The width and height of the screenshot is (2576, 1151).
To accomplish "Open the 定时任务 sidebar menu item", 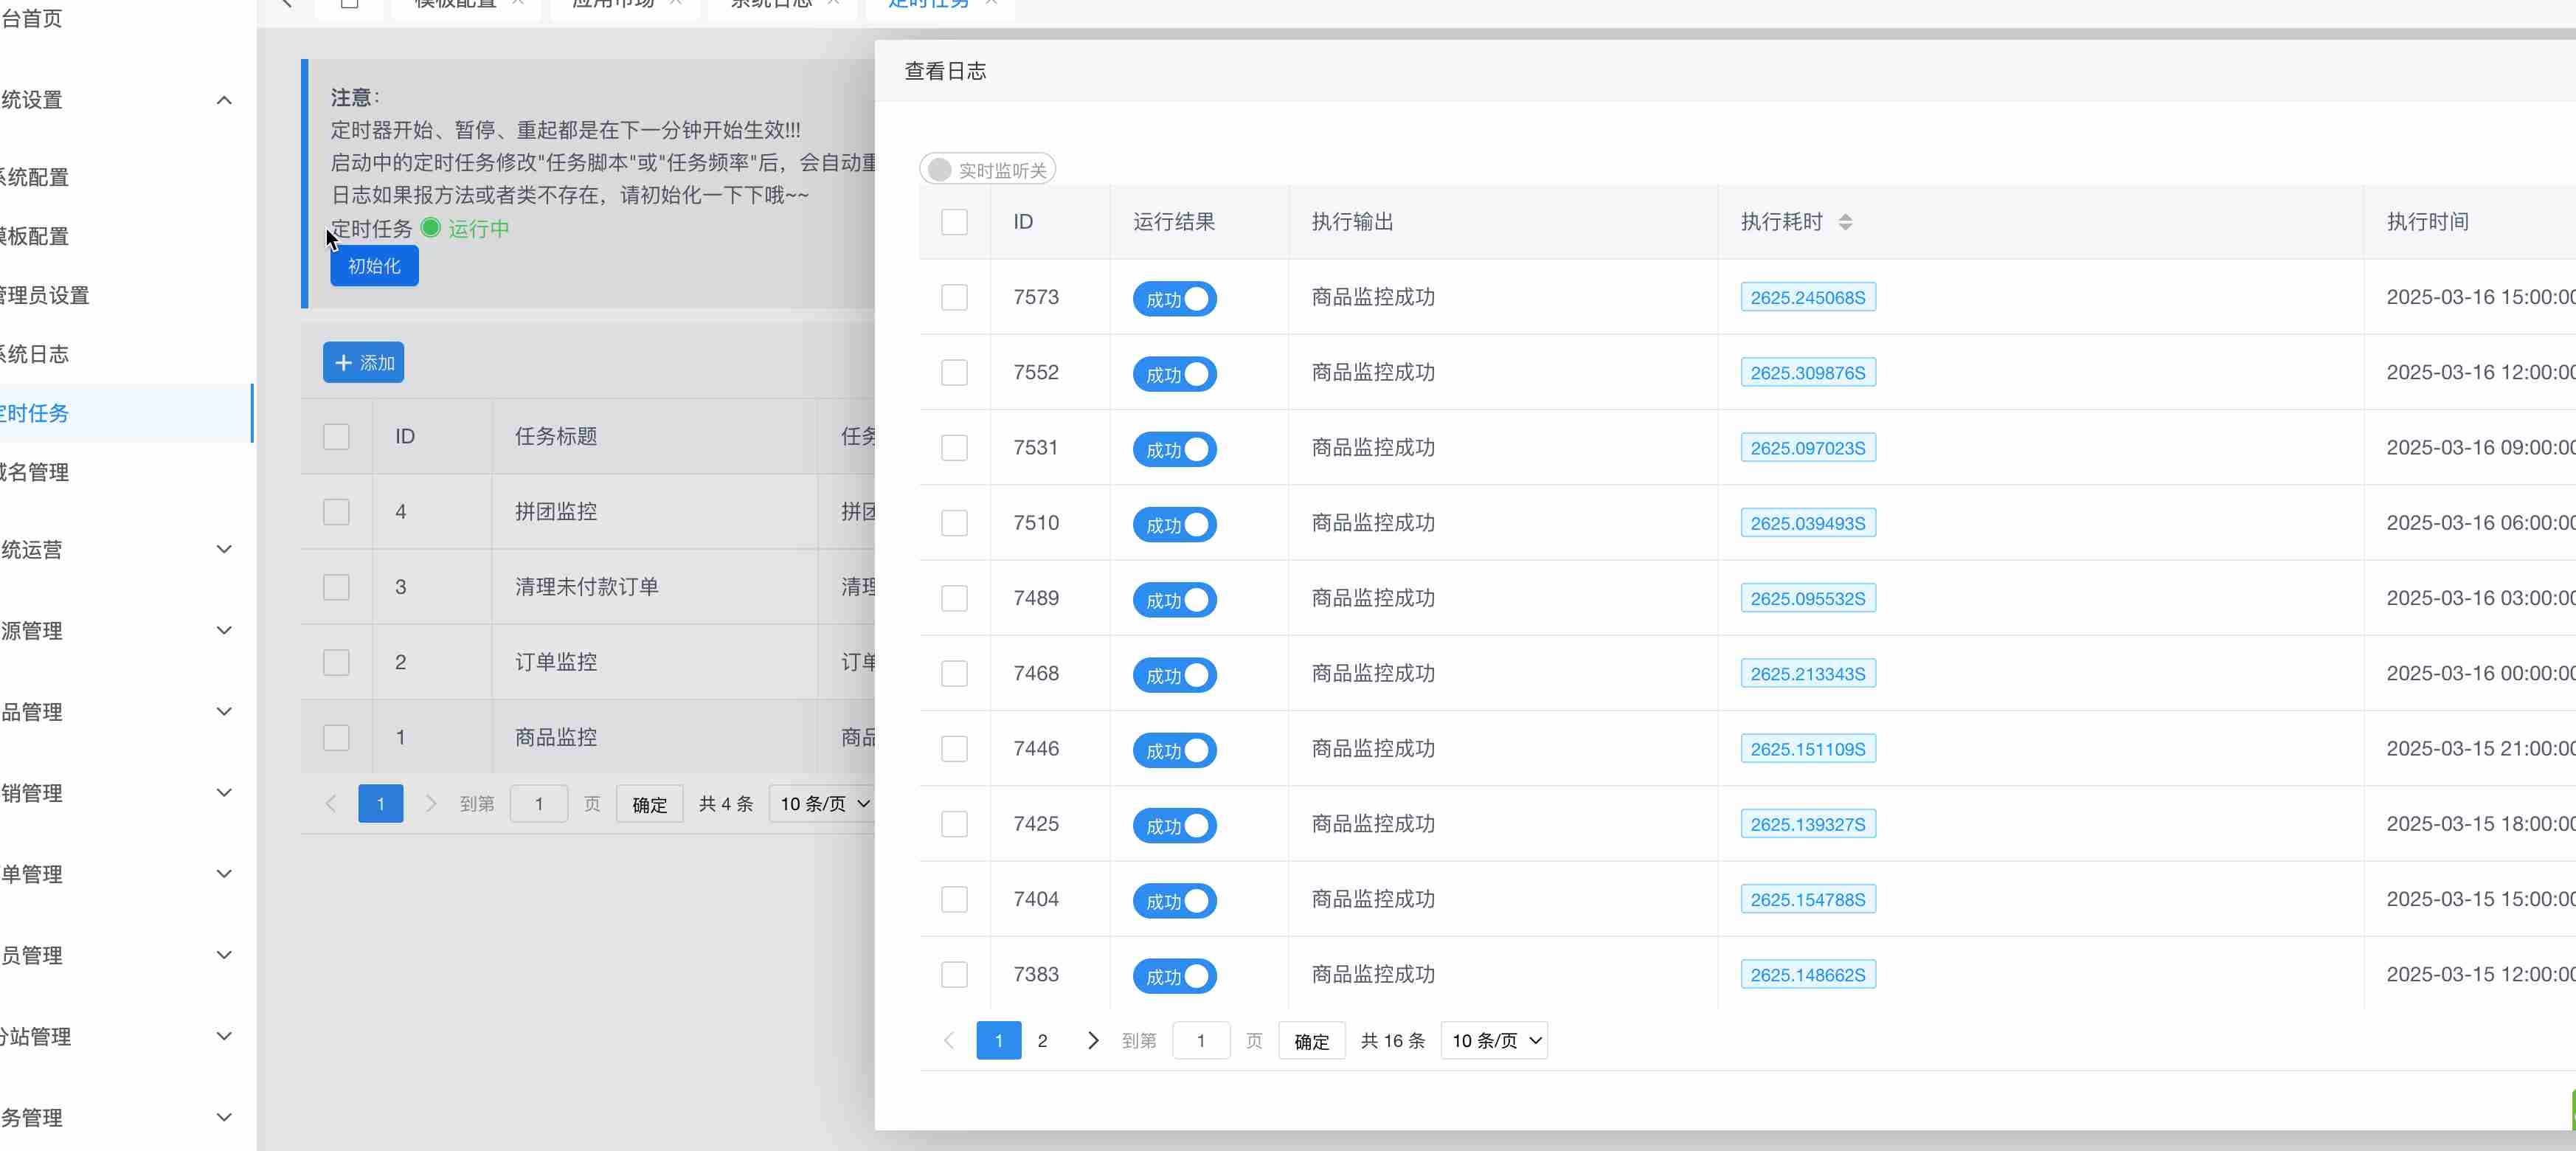I will coord(40,413).
